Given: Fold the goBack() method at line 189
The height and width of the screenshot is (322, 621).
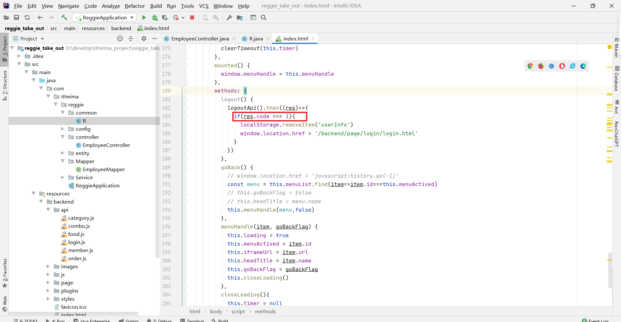Looking at the screenshot, I should [x=186, y=167].
